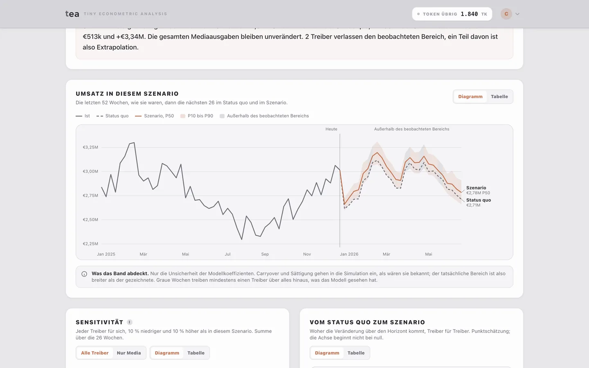The height and width of the screenshot is (368, 589).
Task: Click the Heute marker line in chart
Action: pyautogui.click(x=340, y=190)
